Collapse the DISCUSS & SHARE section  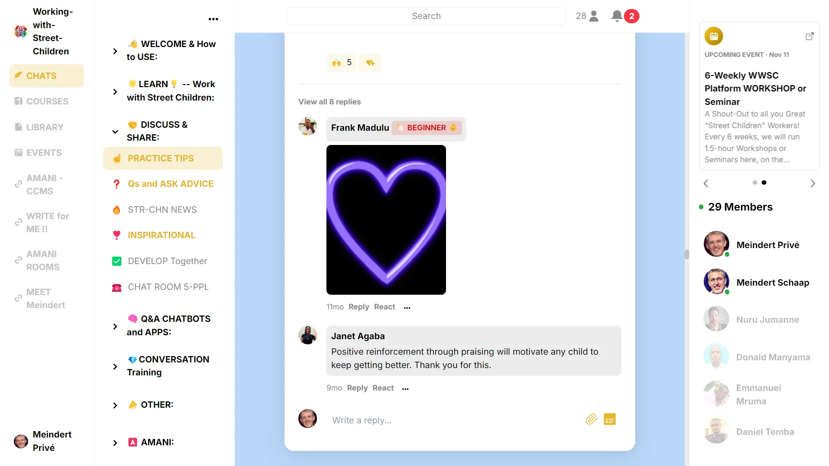(115, 132)
